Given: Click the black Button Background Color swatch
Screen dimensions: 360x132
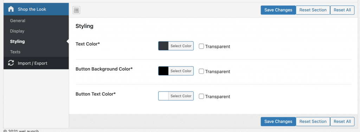Looking at the screenshot, I should 163,71.
